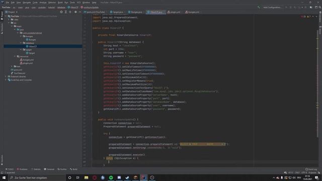Click the red circular app icon on the taskbar
This screenshot has height=181, width=322.
tap(95, 177)
